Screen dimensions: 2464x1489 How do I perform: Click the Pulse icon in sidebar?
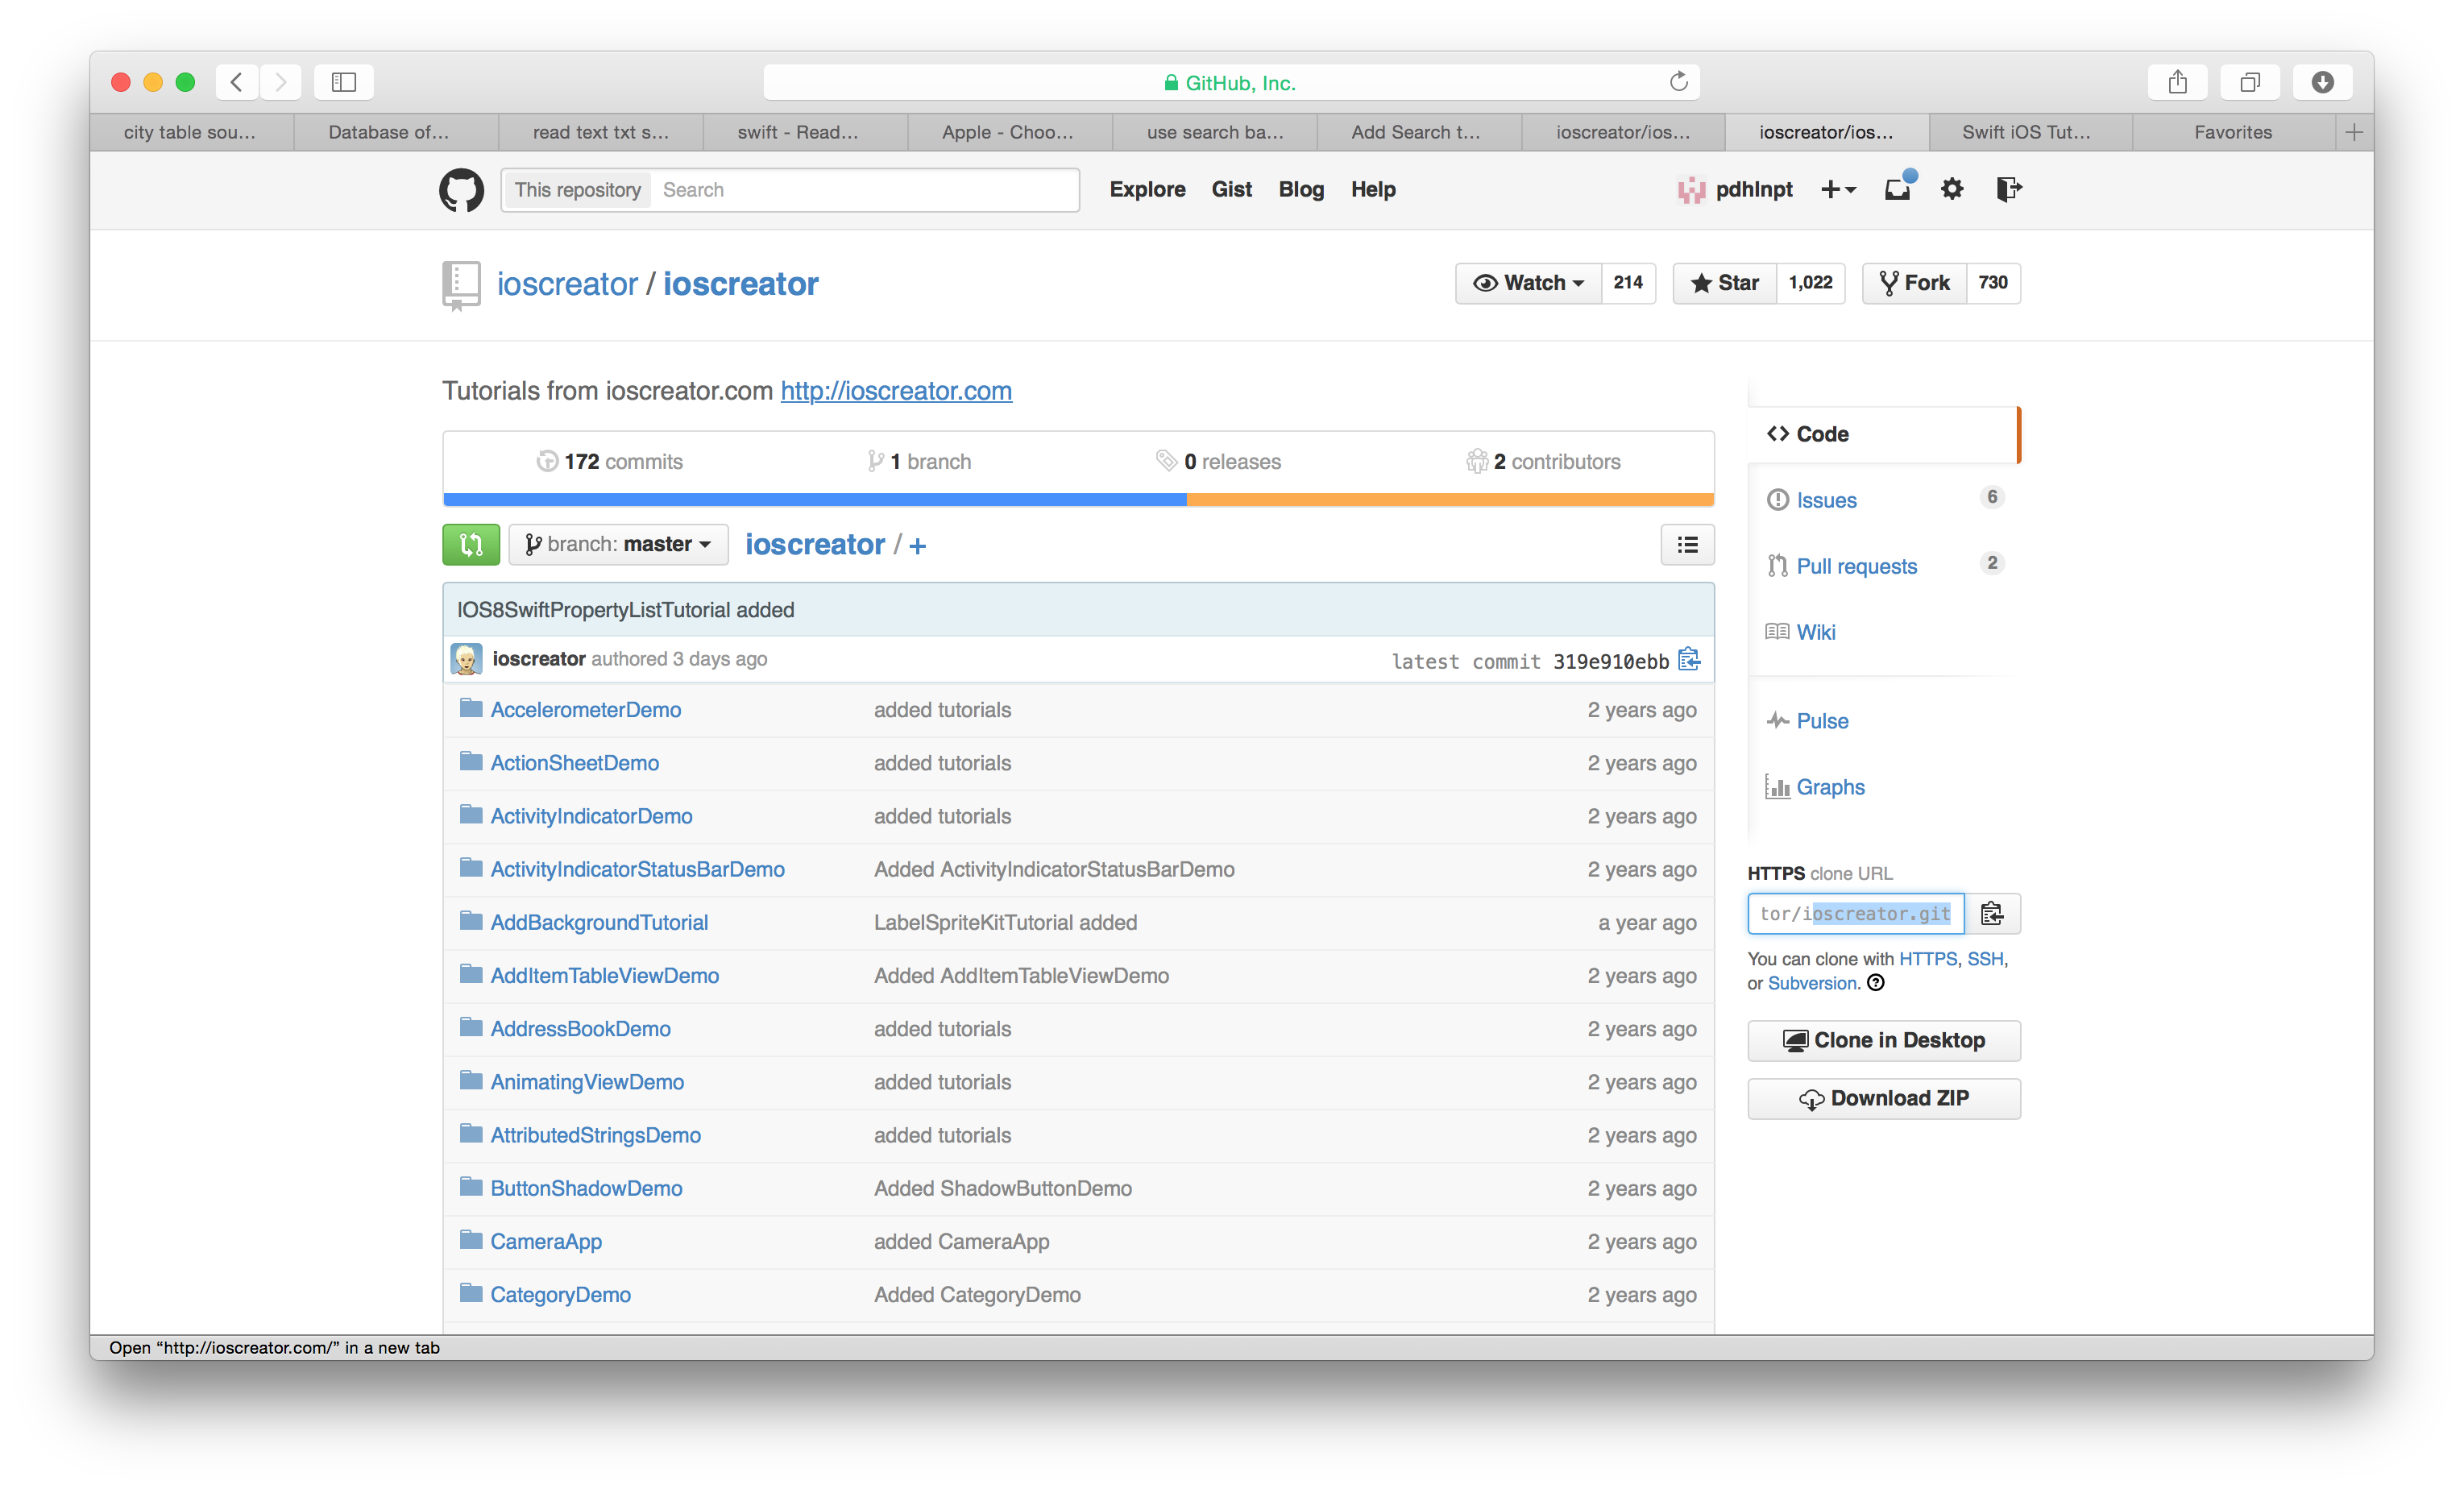coord(1776,718)
